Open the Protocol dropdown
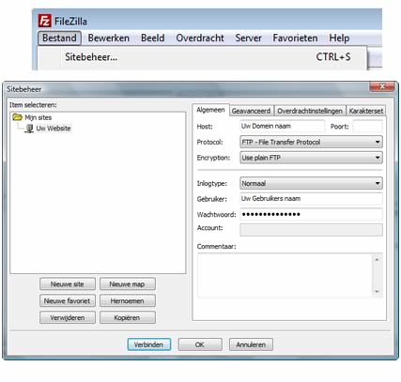401x382 pixels. pyautogui.click(x=311, y=142)
